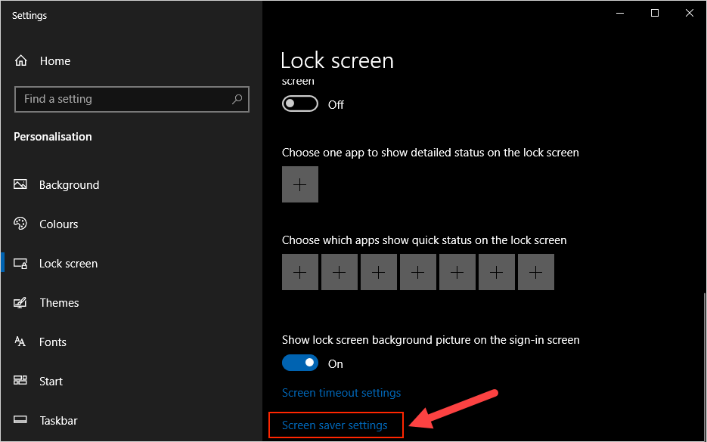This screenshot has width=707, height=442.
Task: Open Themes settings from the sidebar
Action: tap(59, 302)
